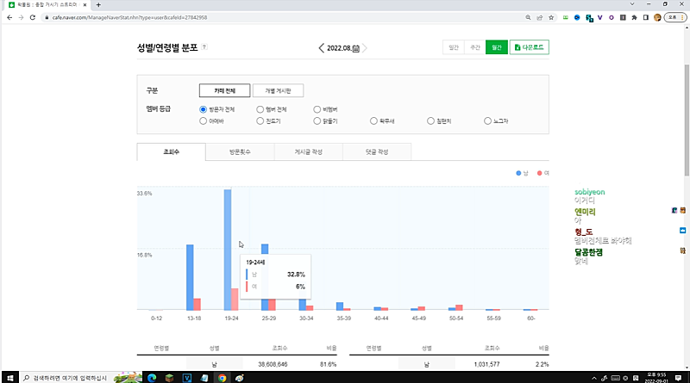Switch to the 주간 weekly period
The image size is (690, 383).
(474, 48)
